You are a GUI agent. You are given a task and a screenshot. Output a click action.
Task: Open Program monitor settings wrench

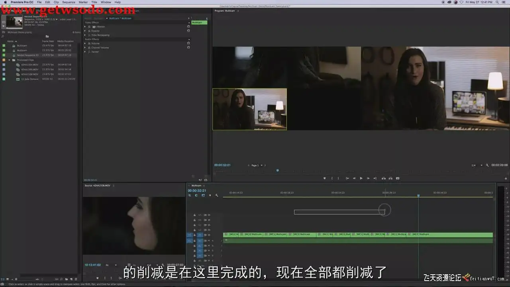(x=487, y=165)
